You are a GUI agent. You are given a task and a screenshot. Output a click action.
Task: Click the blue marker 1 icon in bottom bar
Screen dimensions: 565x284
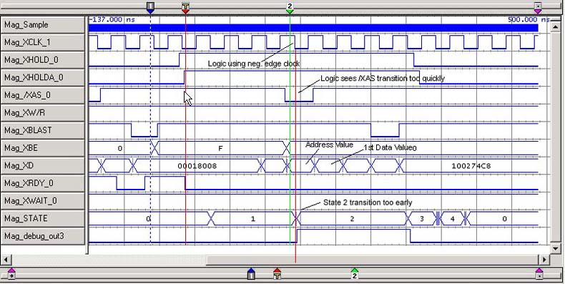(252, 274)
